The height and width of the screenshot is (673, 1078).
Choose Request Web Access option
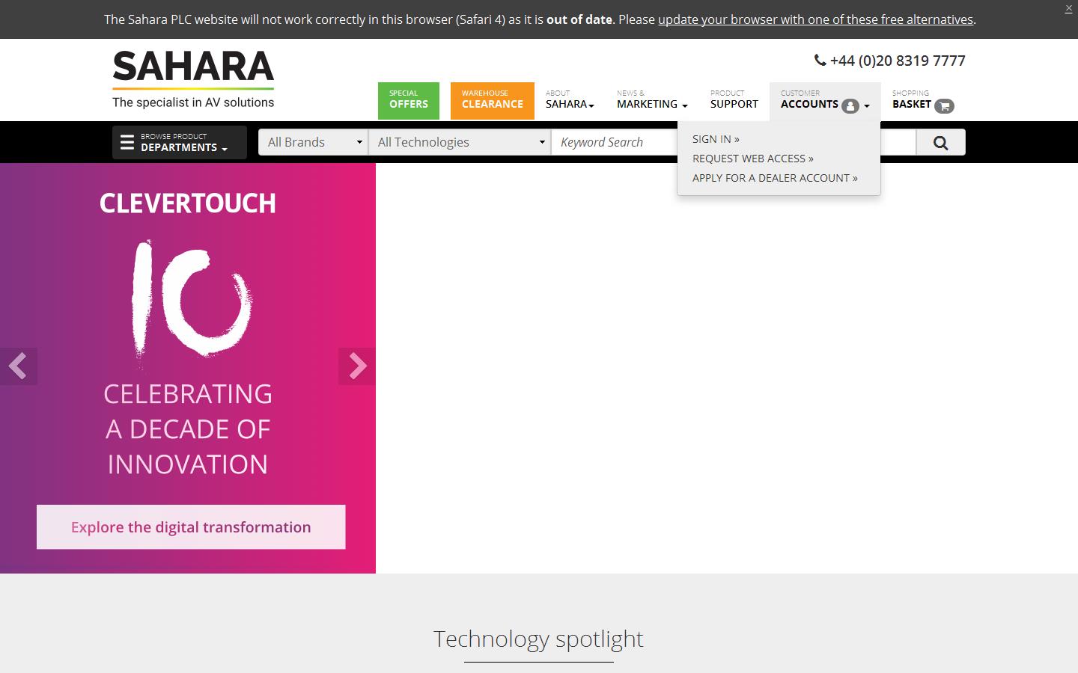tap(752, 159)
